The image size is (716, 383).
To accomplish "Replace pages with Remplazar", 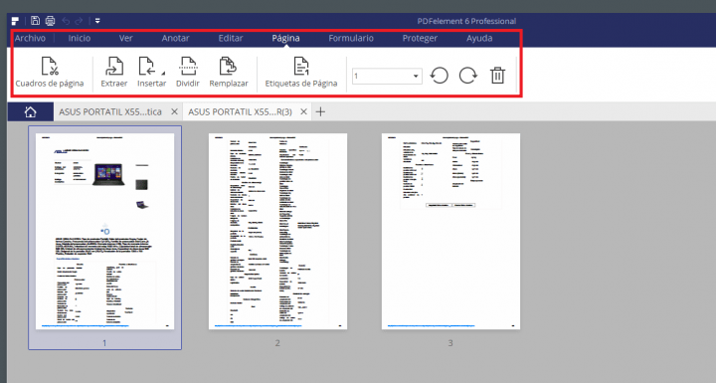I will (229, 73).
